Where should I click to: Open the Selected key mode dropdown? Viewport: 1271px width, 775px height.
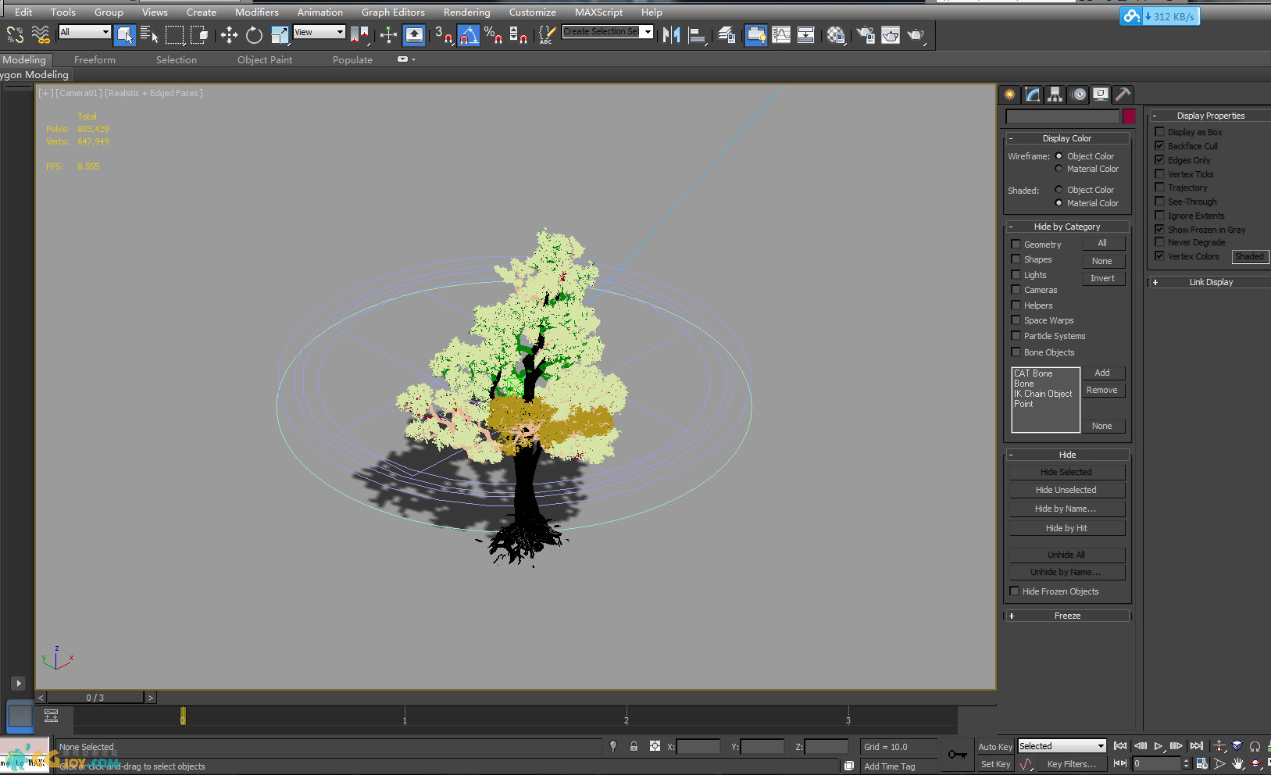1062,746
